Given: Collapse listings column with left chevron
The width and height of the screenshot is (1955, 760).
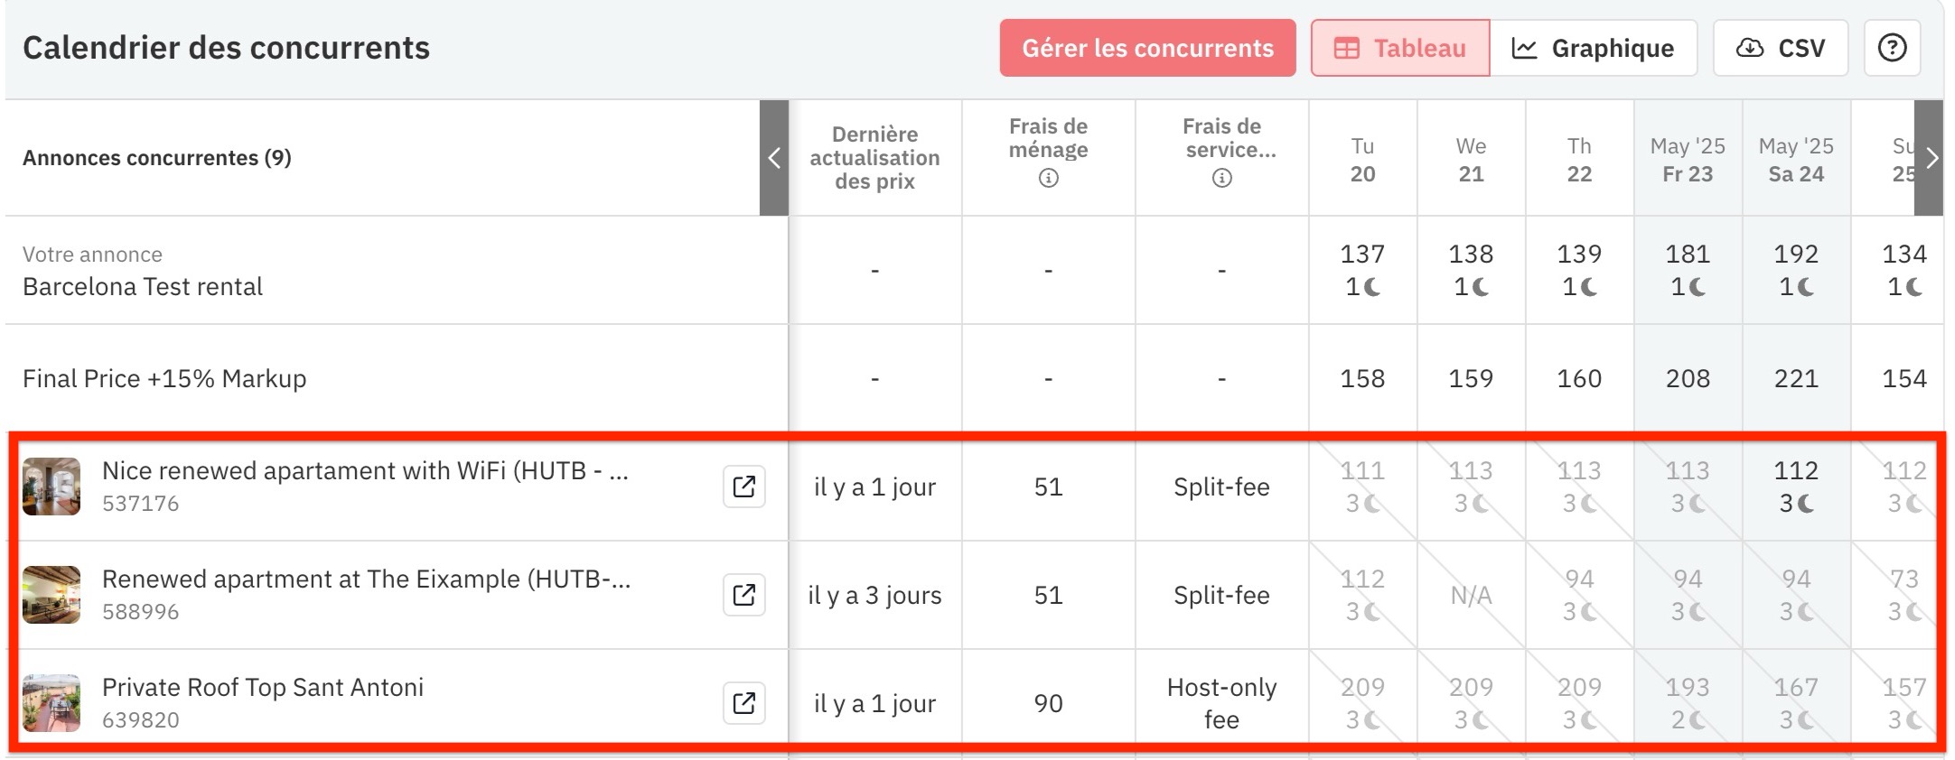Looking at the screenshot, I should tap(774, 158).
